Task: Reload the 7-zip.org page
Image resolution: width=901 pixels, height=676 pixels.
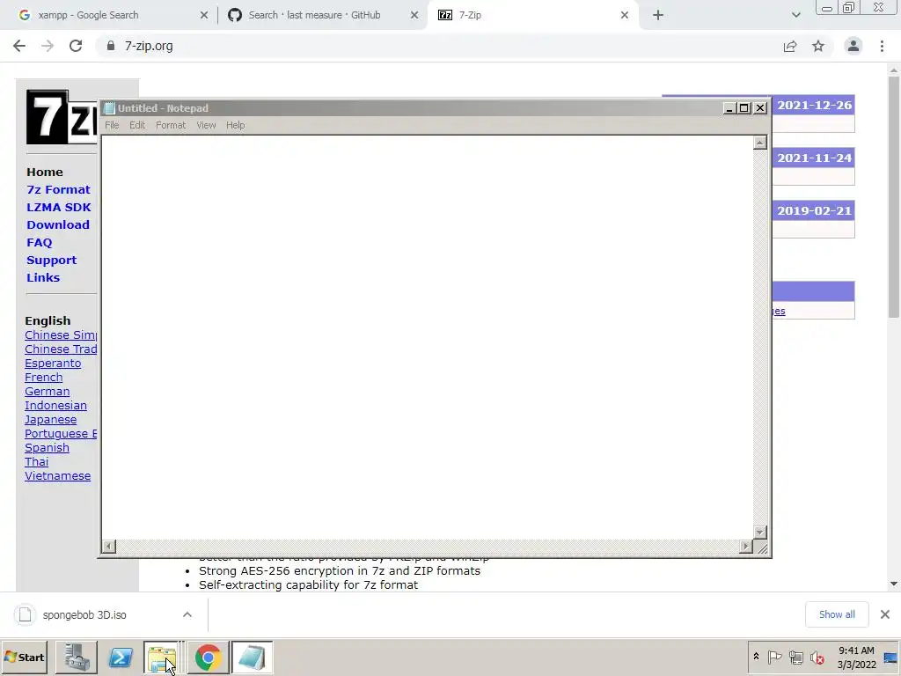Action: pyautogui.click(x=76, y=46)
